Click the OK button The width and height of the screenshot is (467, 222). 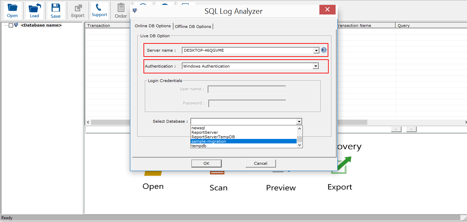206,163
